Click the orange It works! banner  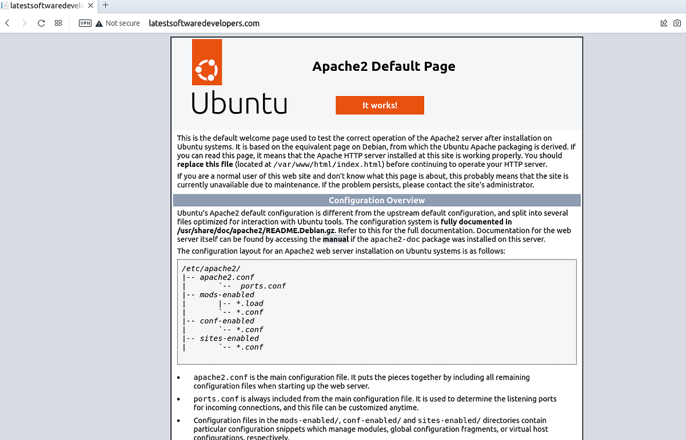coord(380,105)
